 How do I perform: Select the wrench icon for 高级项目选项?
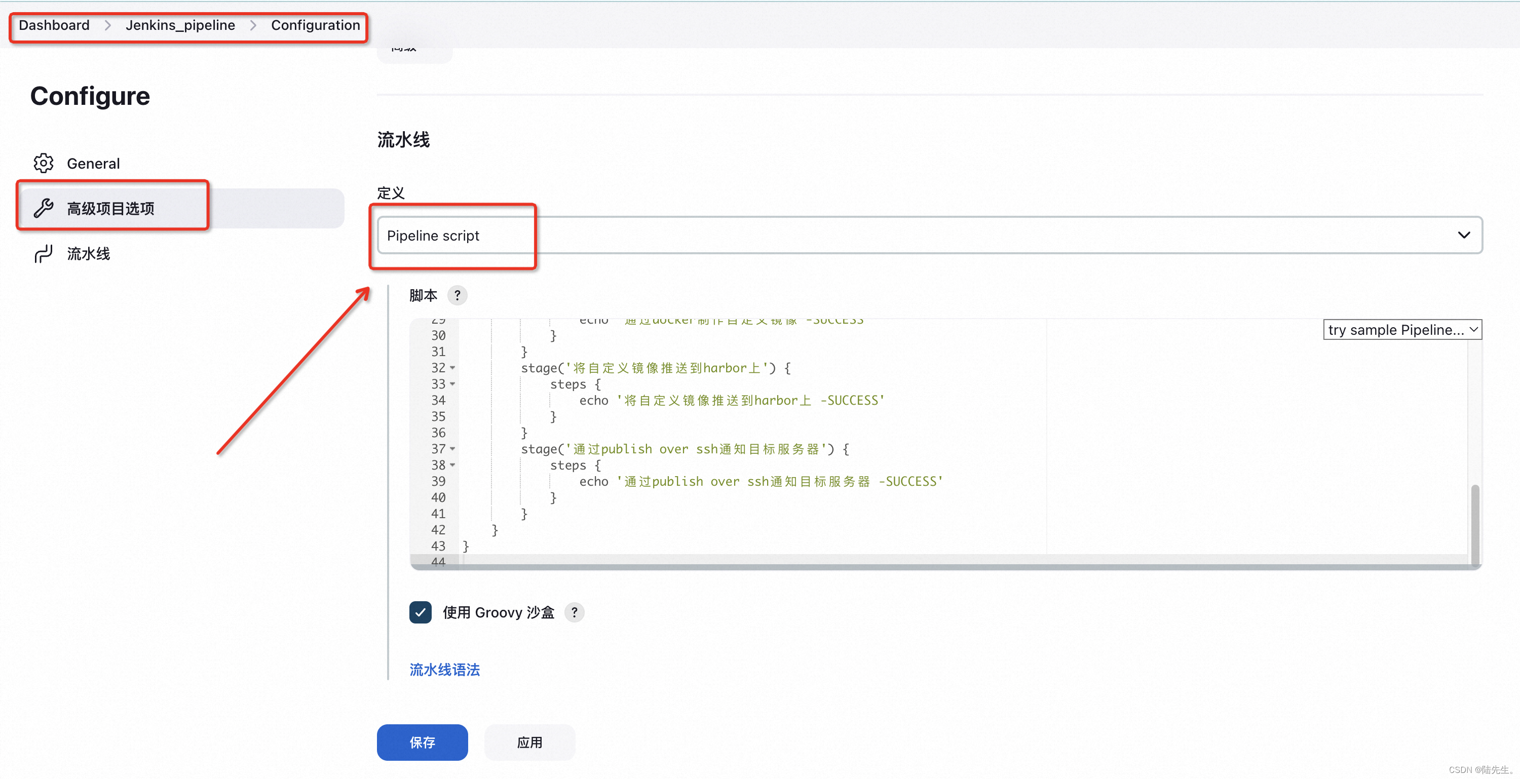tap(43, 208)
